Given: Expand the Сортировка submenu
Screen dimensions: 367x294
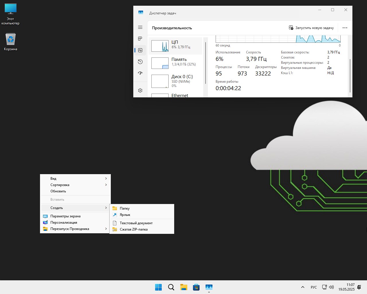Looking at the screenshot, I should point(75,185).
